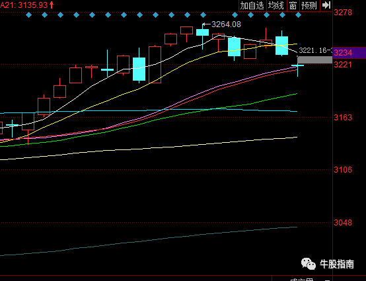Click the 3106 axis price label
Viewport: 366px width, 281px height.
pyautogui.click(x=343, y=170)
